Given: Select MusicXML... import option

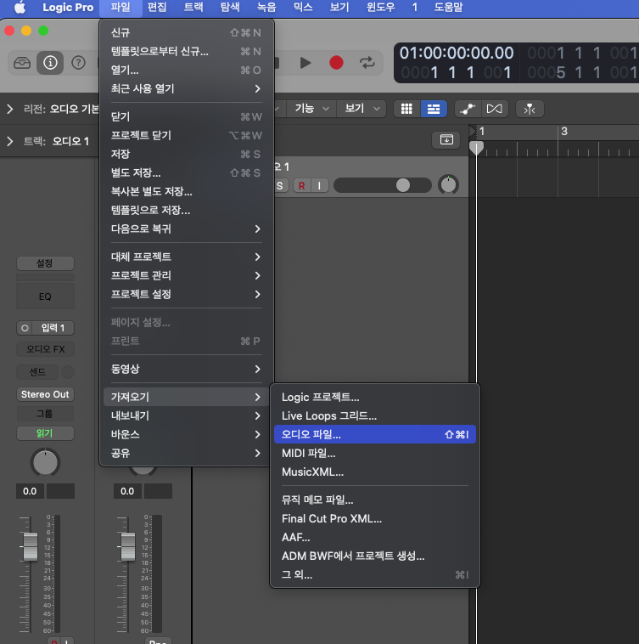Looking at the screenshot, I should tap(375, 472).
